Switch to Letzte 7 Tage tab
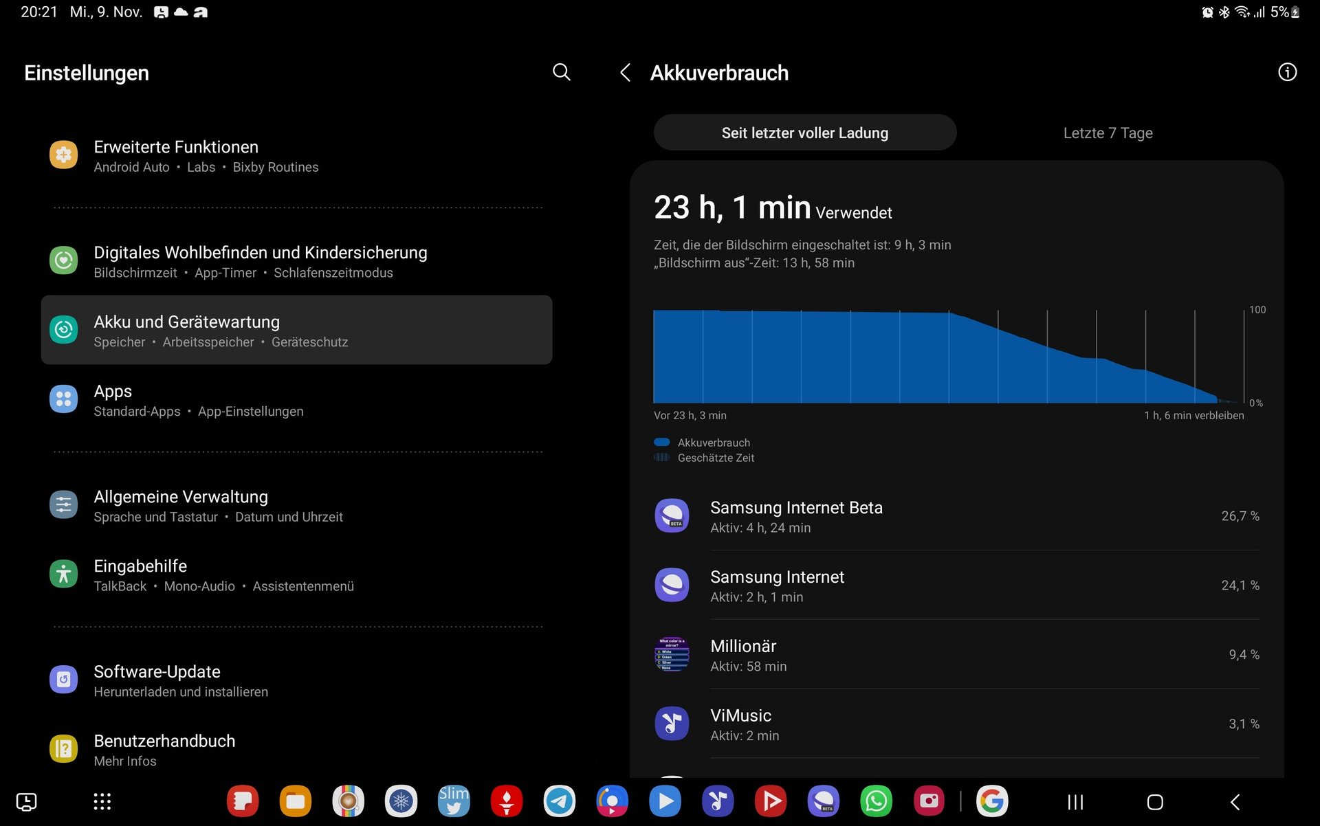1320x826 pixels. coord(1108,133)
